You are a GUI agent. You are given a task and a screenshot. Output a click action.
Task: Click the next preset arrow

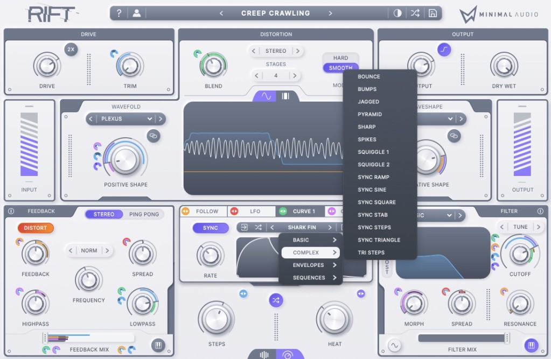click(330, 13)
